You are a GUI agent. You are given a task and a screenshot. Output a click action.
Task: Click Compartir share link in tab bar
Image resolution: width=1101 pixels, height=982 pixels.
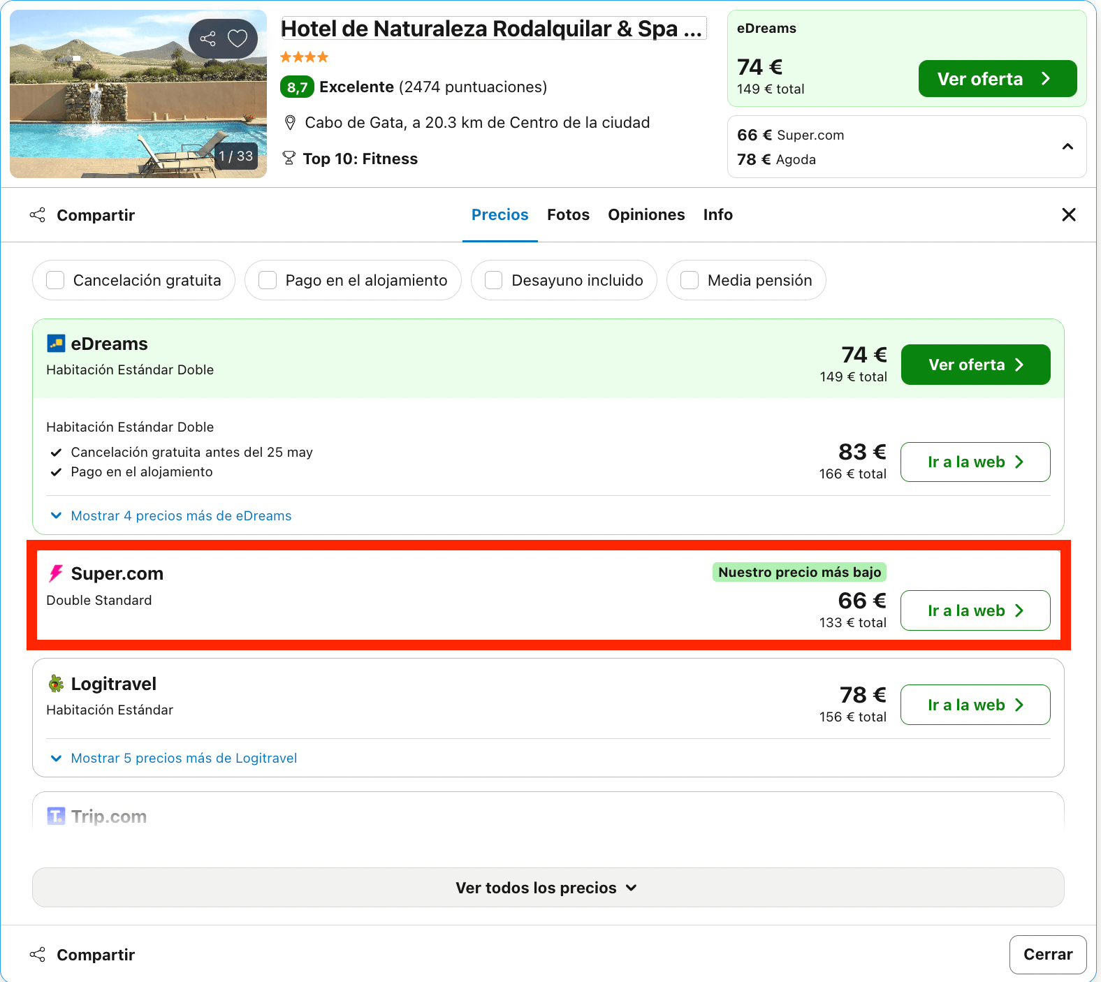pyautogui.click(x=96, y=215)
